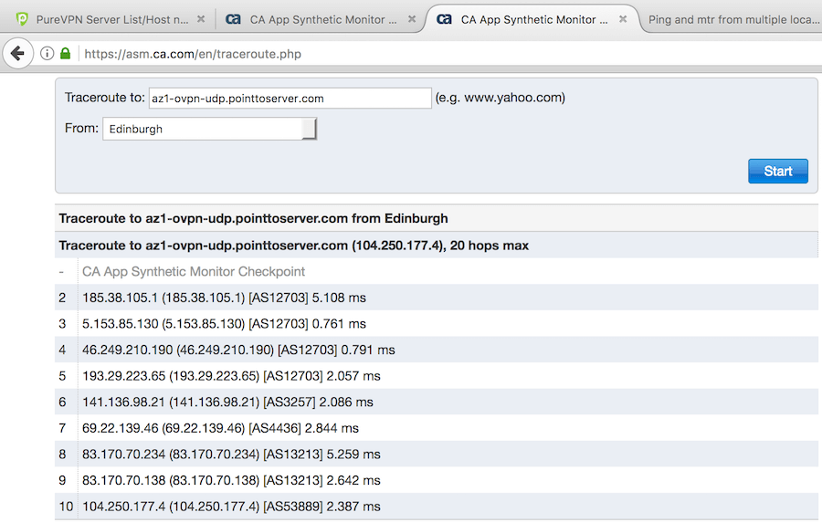Switch to PureVPN Server List tab
Viewport: 822px width, 523px height.
click(111, 19)
